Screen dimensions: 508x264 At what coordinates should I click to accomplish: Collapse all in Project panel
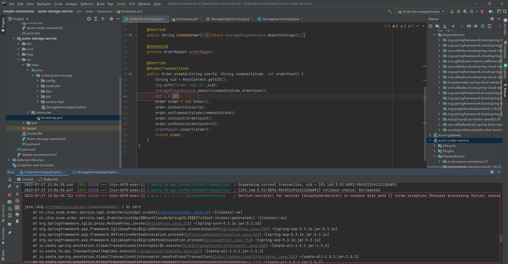point(103,19)
